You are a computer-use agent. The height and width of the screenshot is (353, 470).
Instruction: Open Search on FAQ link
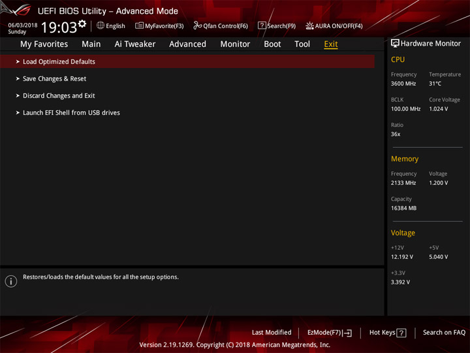444,333
